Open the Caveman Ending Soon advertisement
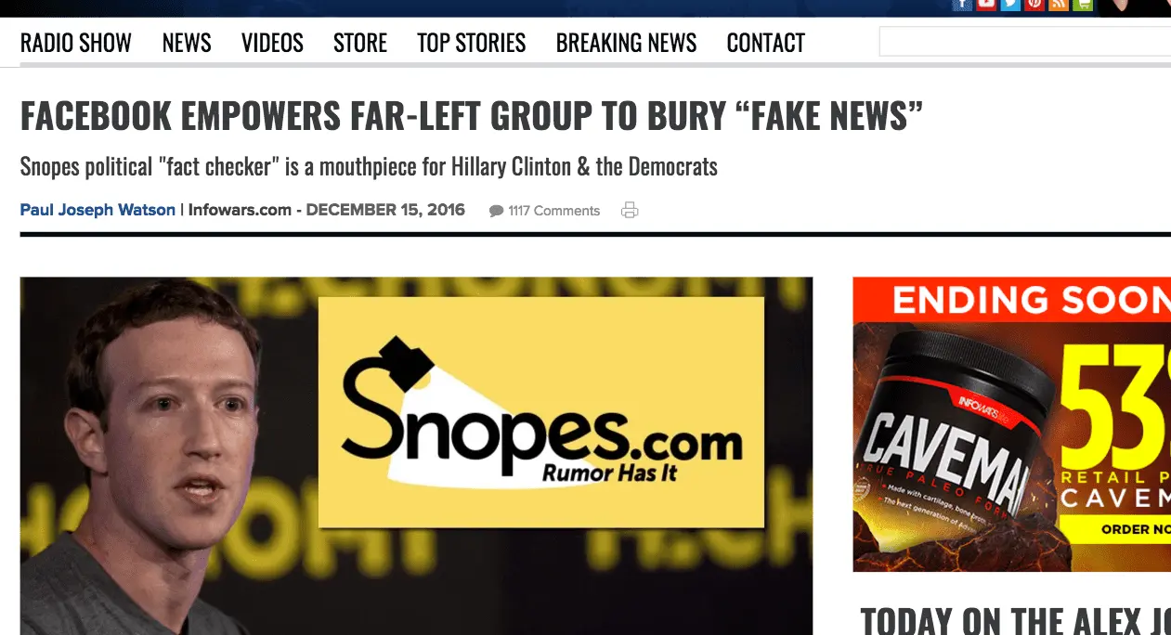Viewport: 1171px width, 635px height. pyautogui.click(x=1012, y=424)
